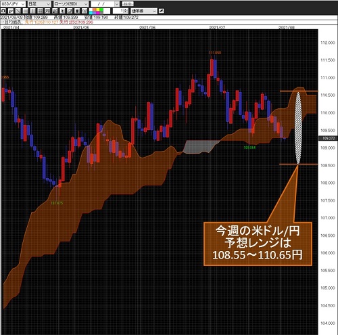The height and width of the screenshot is (335, 338).
Task: Select the horizontal line drawing tool
Action: pyautogui.click(x=26, y=11)
